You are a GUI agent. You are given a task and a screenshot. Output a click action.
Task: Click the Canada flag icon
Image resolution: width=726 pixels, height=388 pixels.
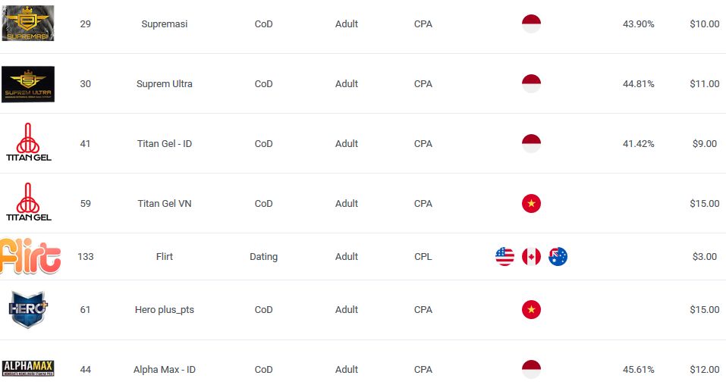click(531, 256)
